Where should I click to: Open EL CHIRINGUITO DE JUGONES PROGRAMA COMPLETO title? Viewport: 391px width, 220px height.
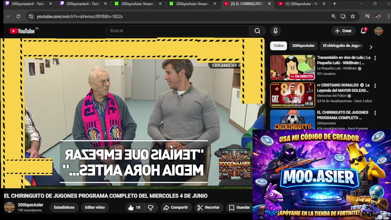[x=342, y=115]
